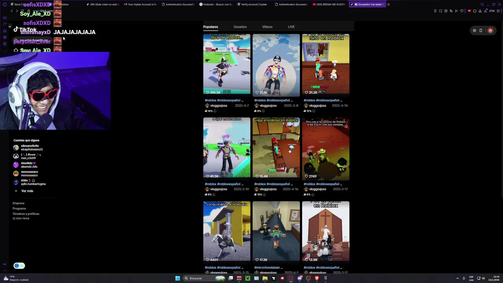Open video thumbnail with 419.3K likes
Screen dimensions: 503x283
(x=227, y=64)
